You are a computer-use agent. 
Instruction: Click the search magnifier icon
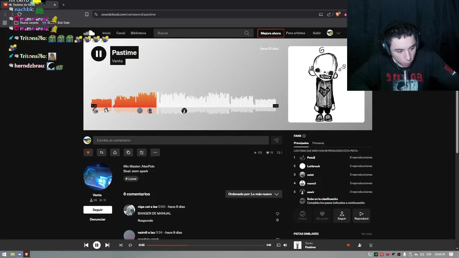click(x=247, y=33)
